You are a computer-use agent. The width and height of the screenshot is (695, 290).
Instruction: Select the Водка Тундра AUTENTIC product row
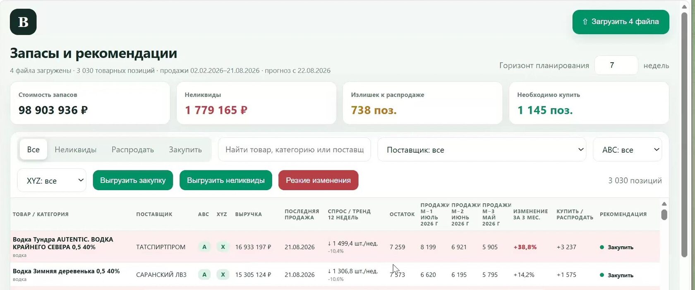[x=335, y=247]
